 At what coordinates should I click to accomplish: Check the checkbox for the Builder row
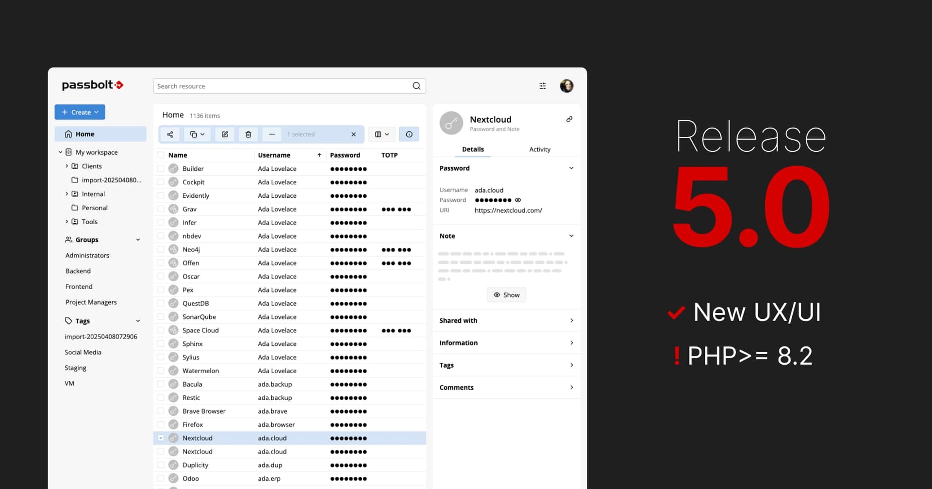click(161, 168)
